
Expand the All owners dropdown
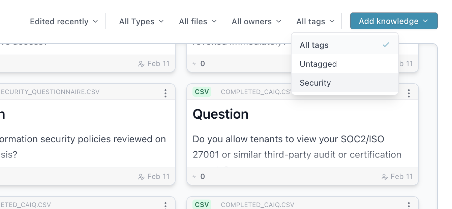[256, 21]
